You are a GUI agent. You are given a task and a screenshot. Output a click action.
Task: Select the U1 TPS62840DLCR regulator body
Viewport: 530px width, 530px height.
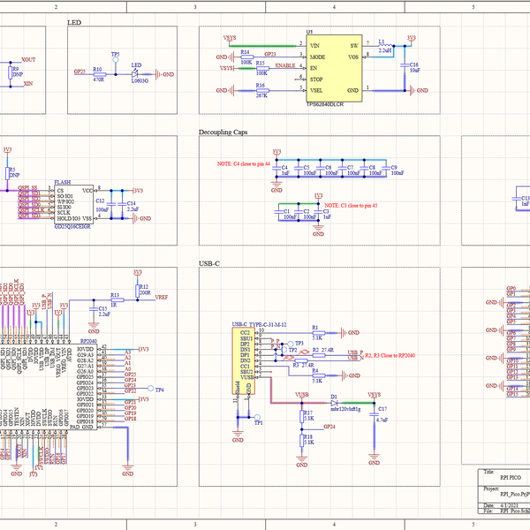(334, 68)
